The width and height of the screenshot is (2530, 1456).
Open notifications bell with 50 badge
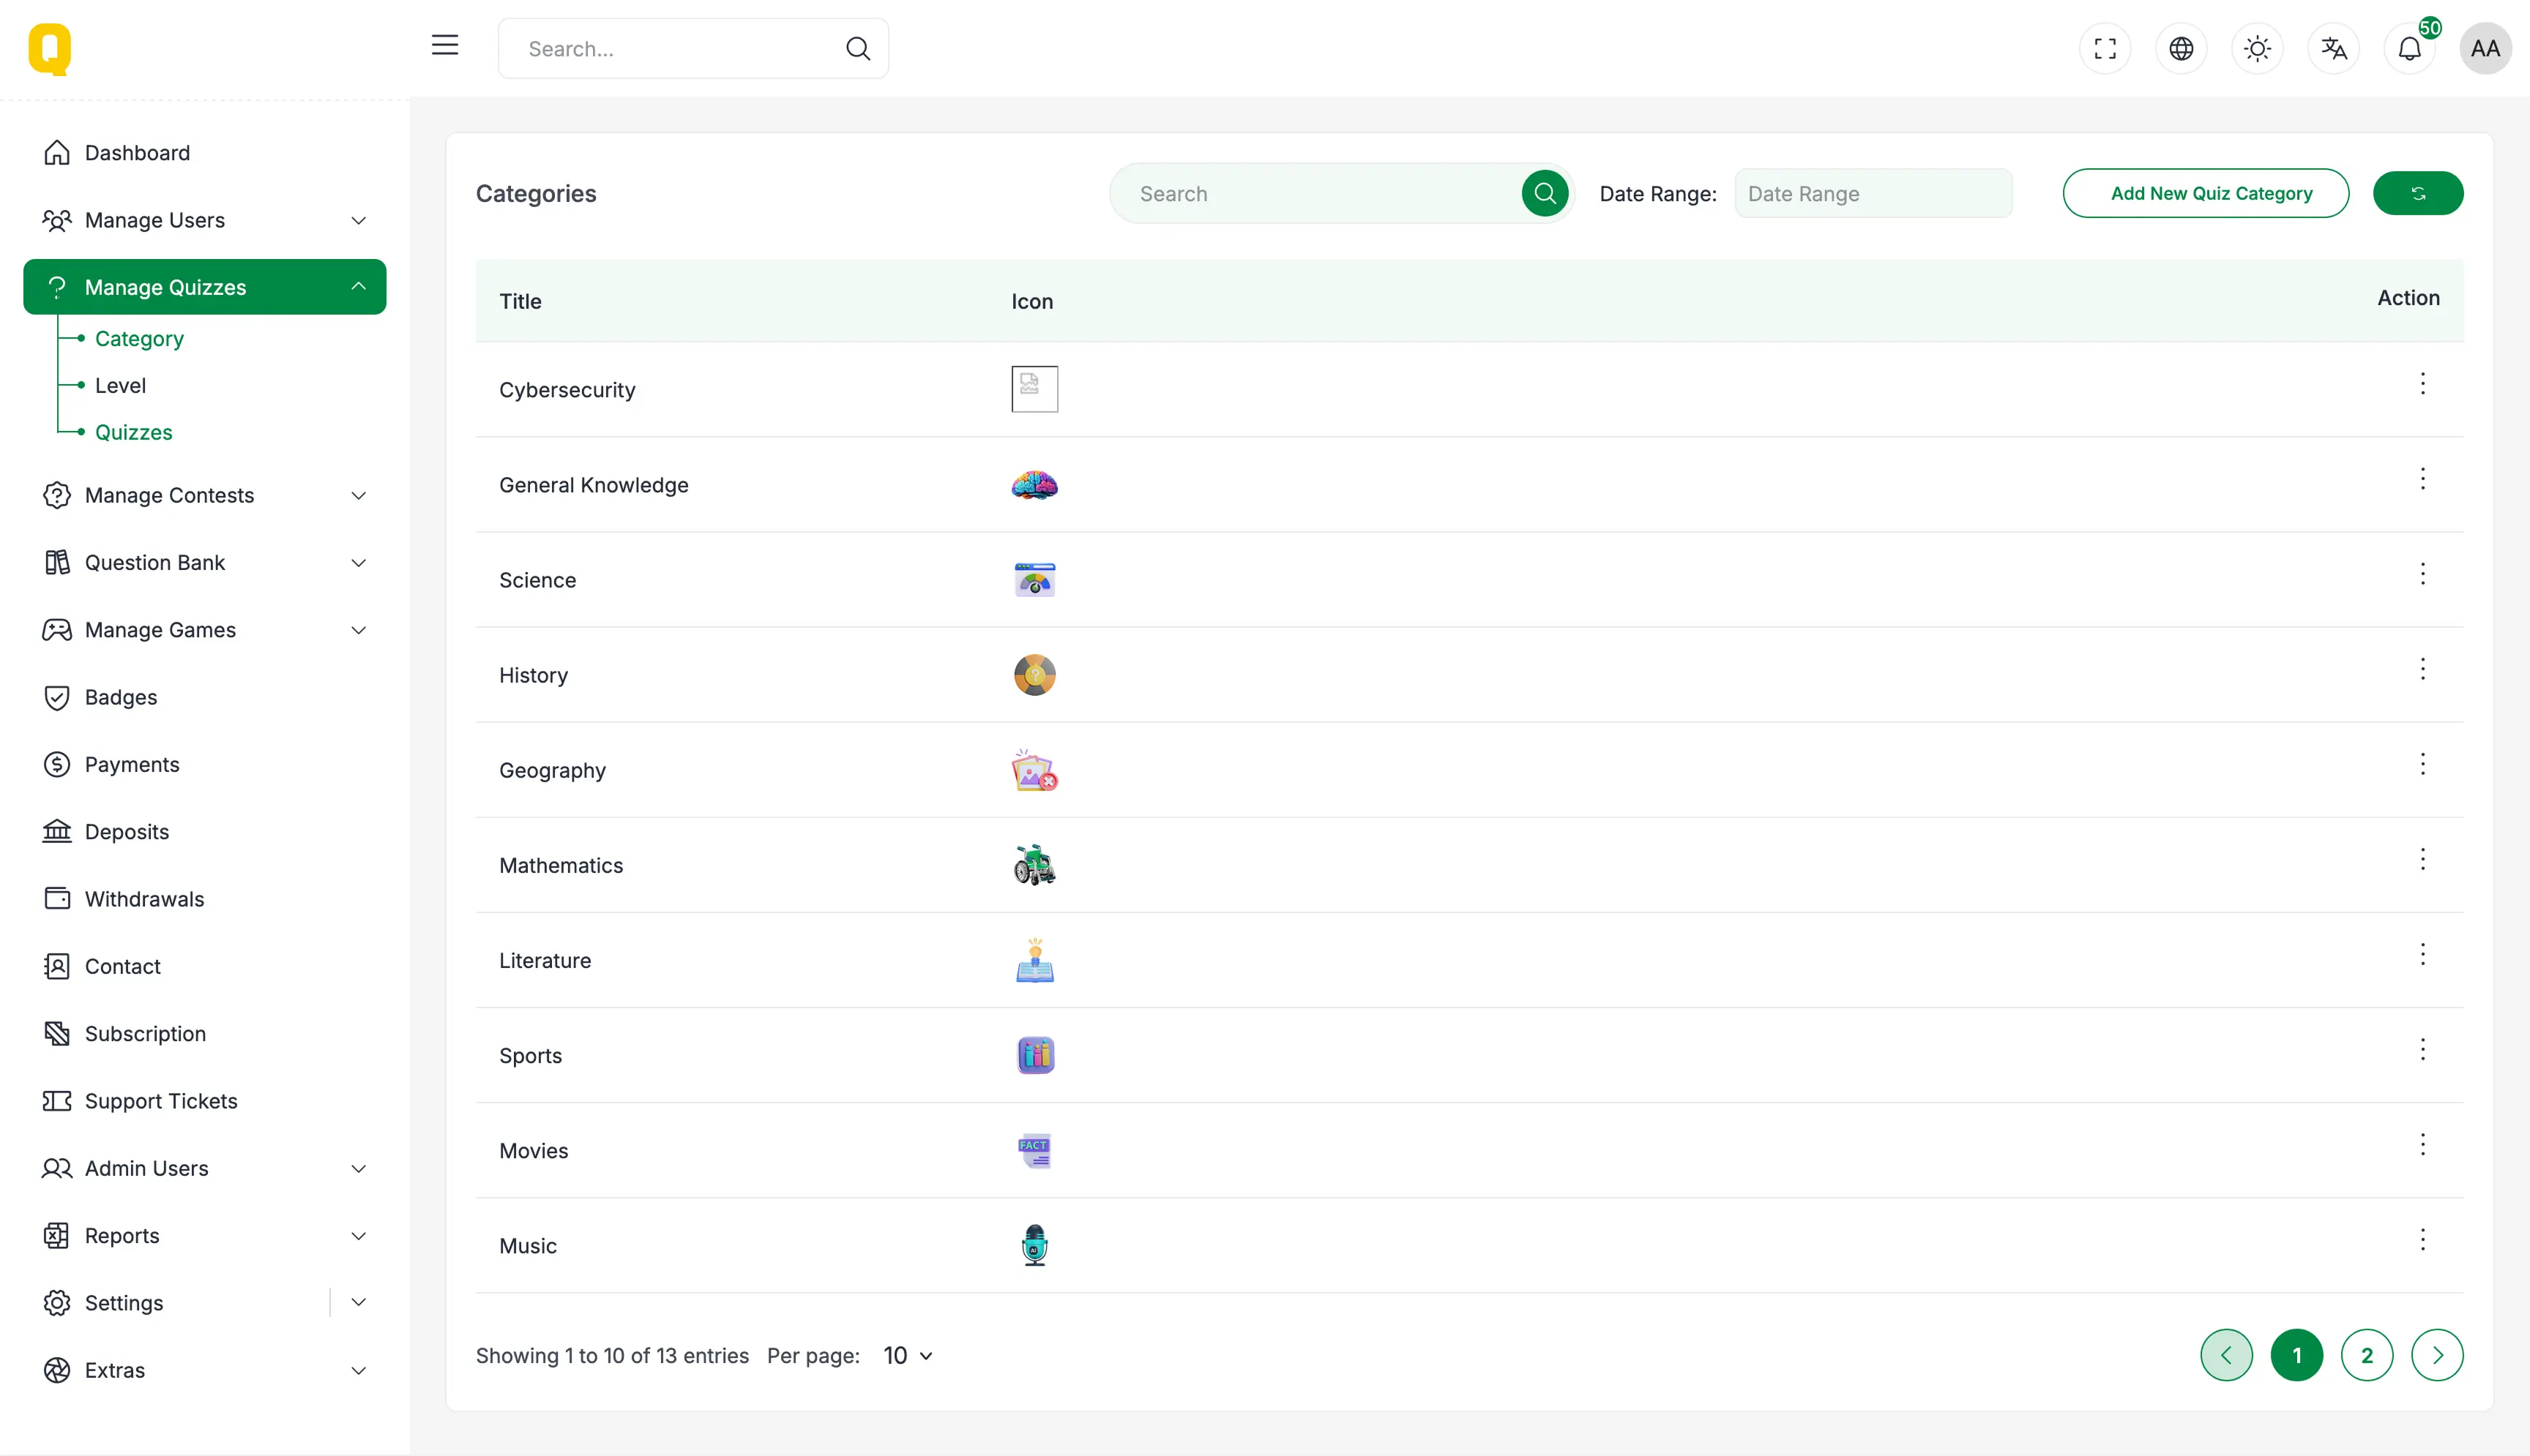tap(2409, 48)
